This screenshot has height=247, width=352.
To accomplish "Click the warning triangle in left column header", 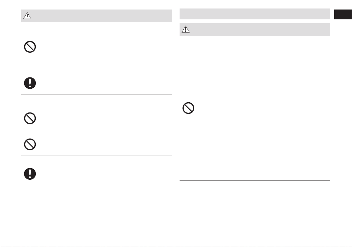I will (27, 16).
